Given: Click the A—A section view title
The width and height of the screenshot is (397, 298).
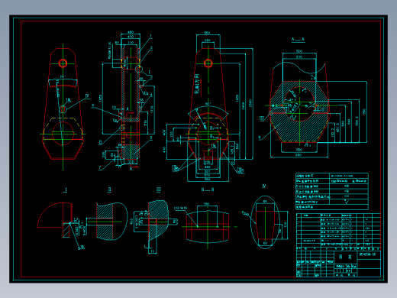Looking at the screenshot, I should pos(298,39).
